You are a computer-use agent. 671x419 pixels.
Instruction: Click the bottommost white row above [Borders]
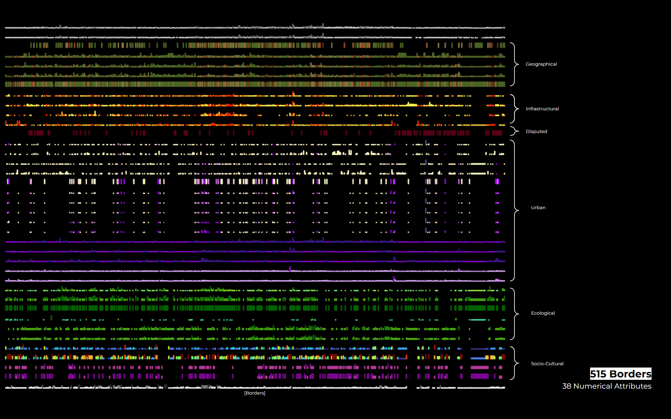pos(255,387)
